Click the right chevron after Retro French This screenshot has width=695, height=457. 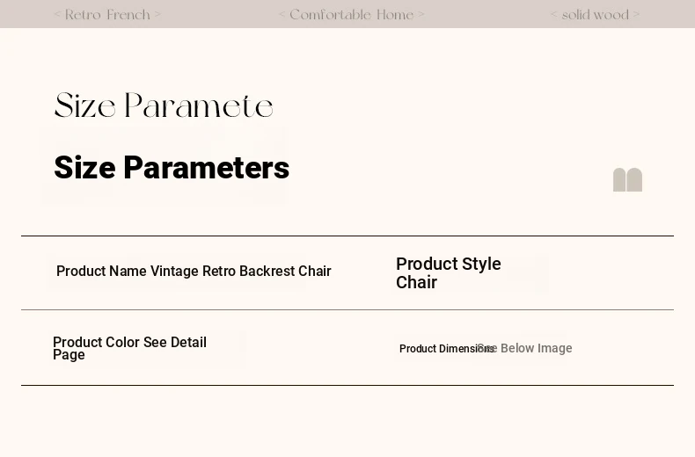click(158, 15)
